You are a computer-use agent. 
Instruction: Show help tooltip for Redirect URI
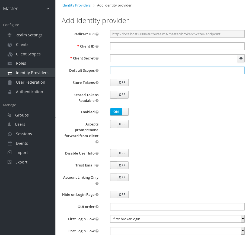click(97, 34)
